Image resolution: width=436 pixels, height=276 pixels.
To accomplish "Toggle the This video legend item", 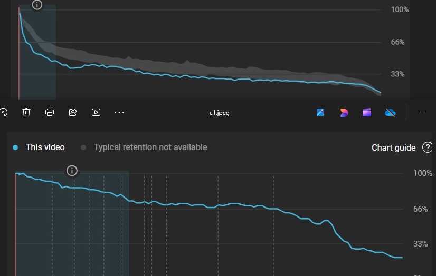I will click(x=39, y=147).
